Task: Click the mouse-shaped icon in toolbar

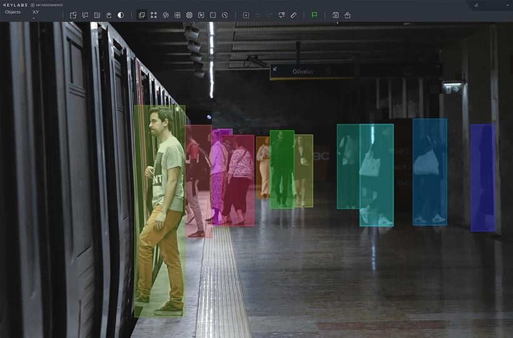Action: (x=109, y=15)
